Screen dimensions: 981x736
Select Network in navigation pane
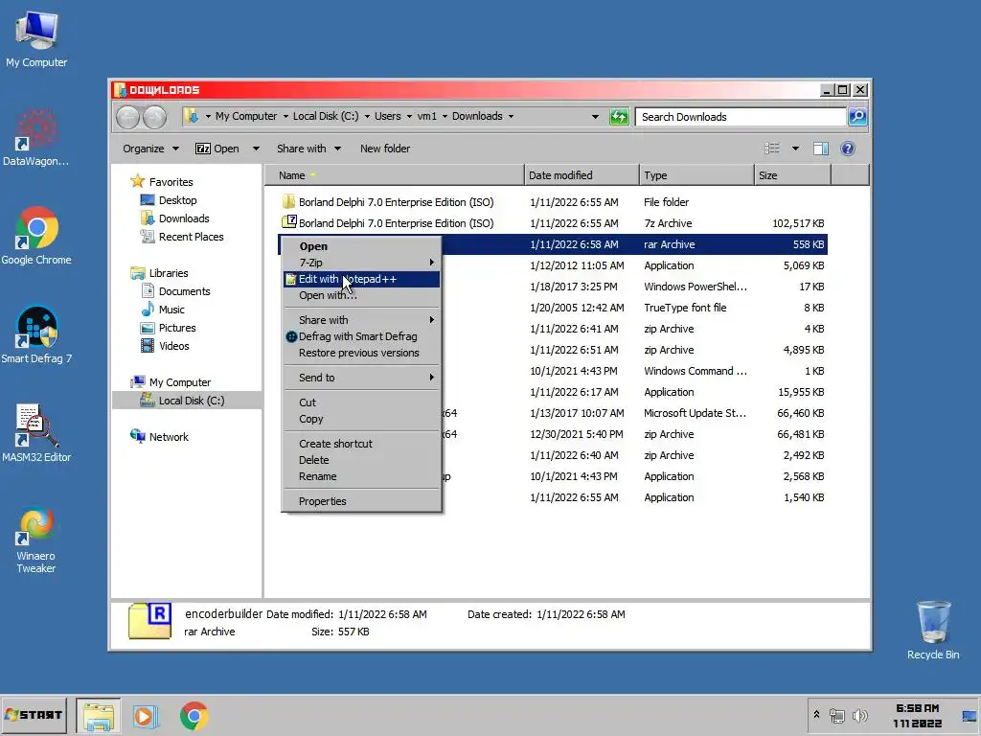(x=160, y=437)
